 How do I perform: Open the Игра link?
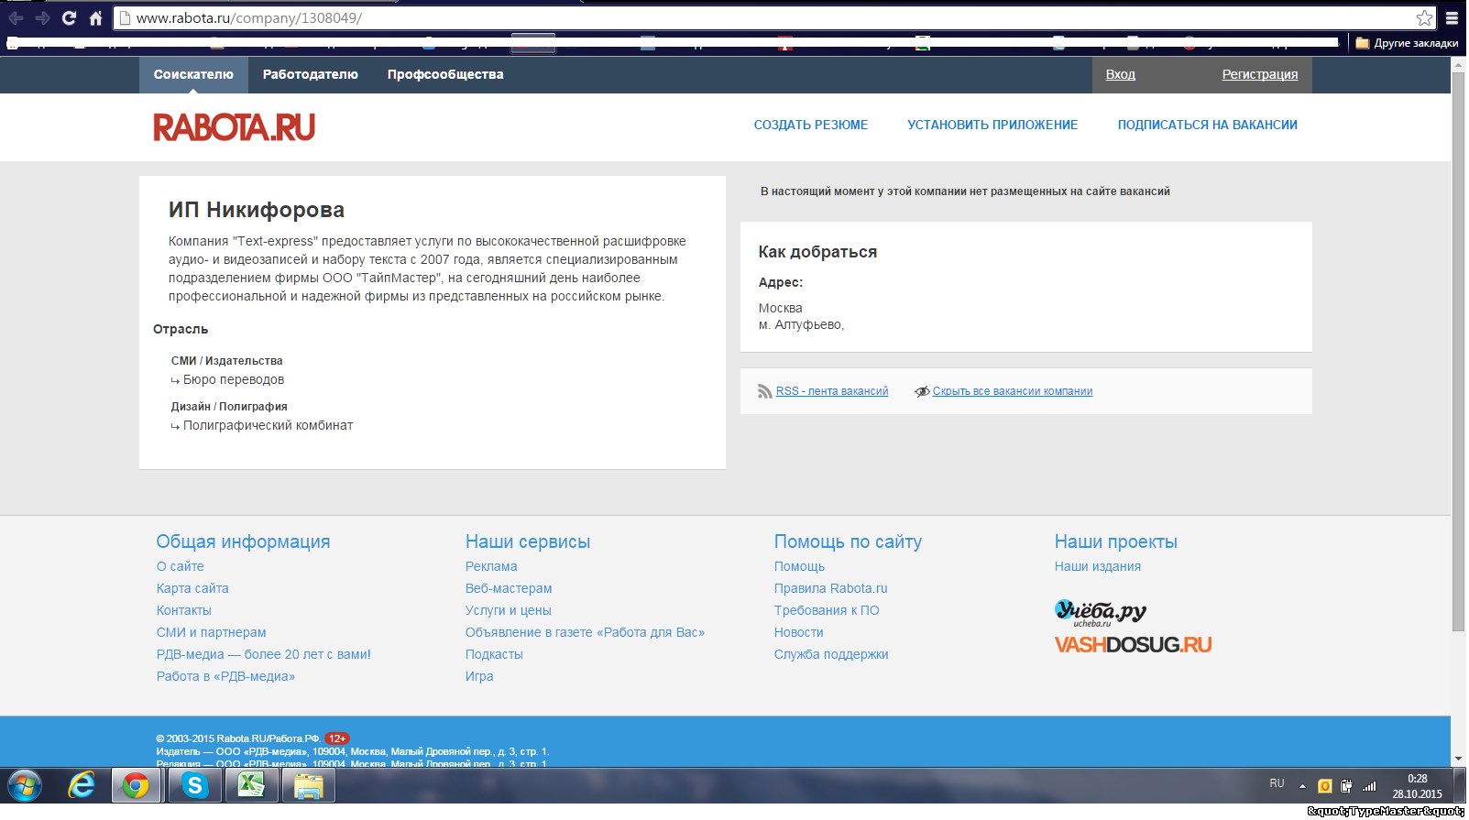pos(479,676)
